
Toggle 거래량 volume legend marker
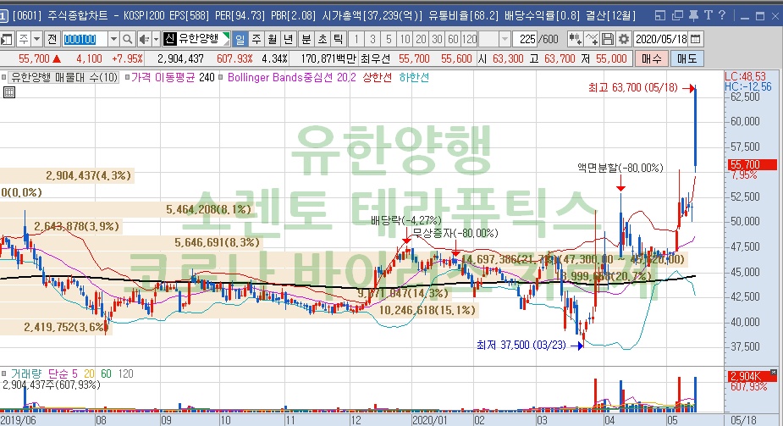pos(4,373)
